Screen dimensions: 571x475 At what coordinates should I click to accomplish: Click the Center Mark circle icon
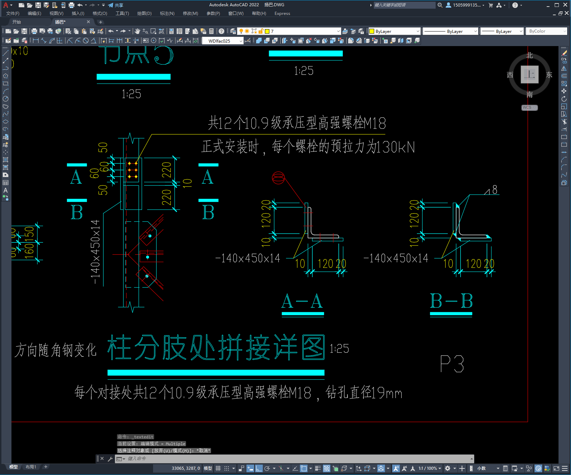(153, 41)
